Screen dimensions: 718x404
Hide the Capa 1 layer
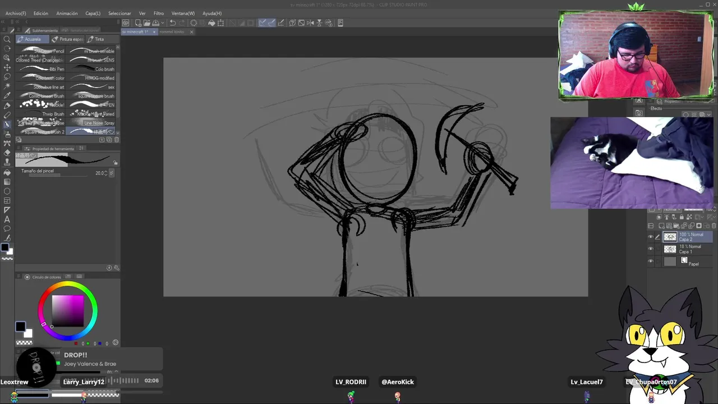tap(651, 249)
